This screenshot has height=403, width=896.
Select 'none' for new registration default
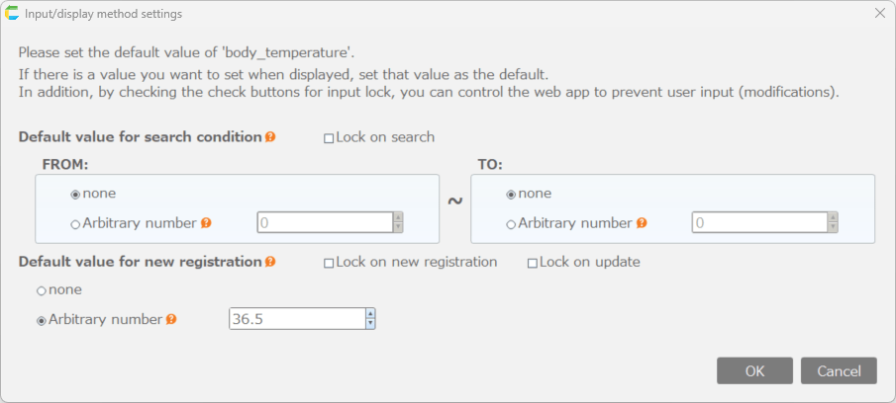click(x=41, y=290)
